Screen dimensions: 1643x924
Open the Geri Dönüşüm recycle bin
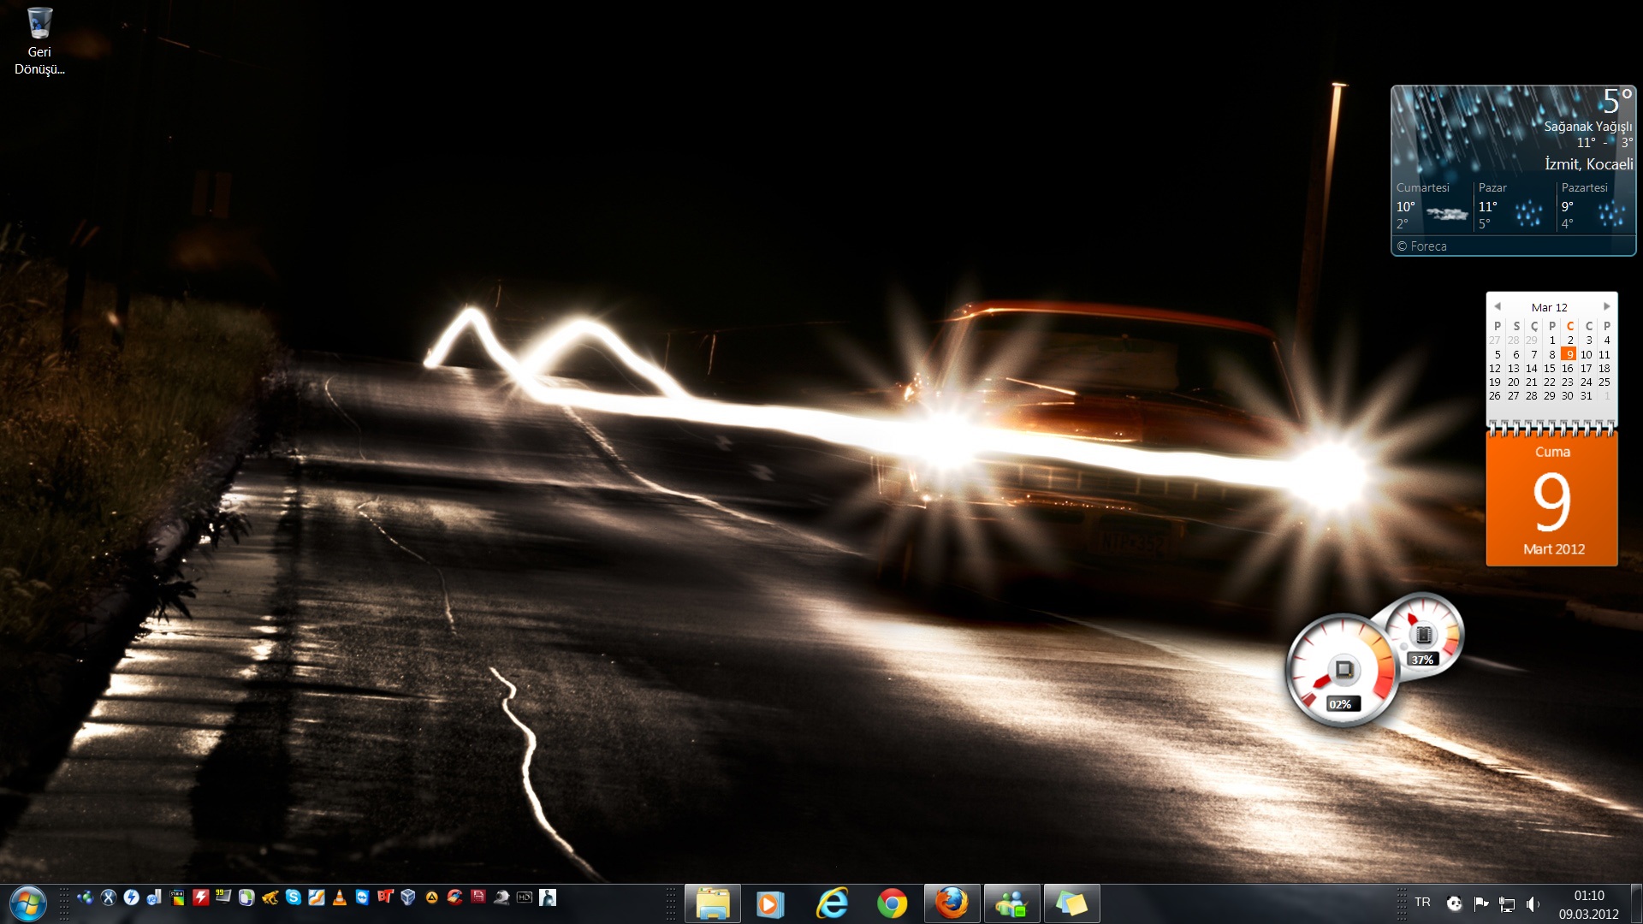coord(39,38)
